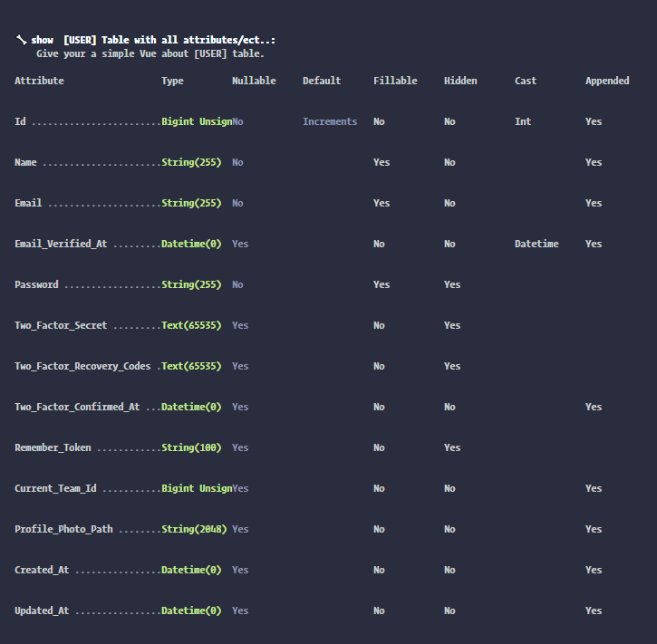Click 'Bigint Unsign' type in Id row
Viewport: 657px width, 644px height.
pyautogui.click(x=197, y=121)
